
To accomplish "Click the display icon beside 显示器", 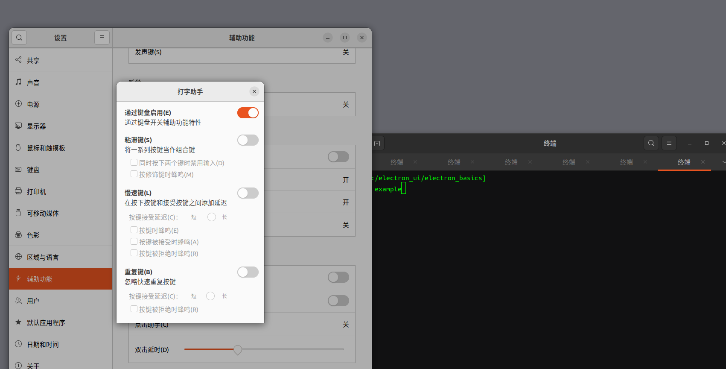I will (x=18, y=126).
